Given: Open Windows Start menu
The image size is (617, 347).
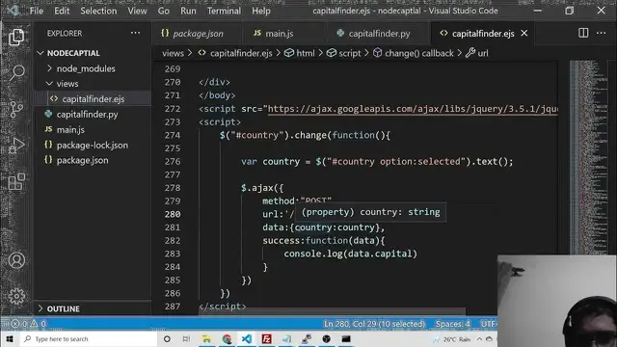Looking at the screenshot, I should [10, 338].
